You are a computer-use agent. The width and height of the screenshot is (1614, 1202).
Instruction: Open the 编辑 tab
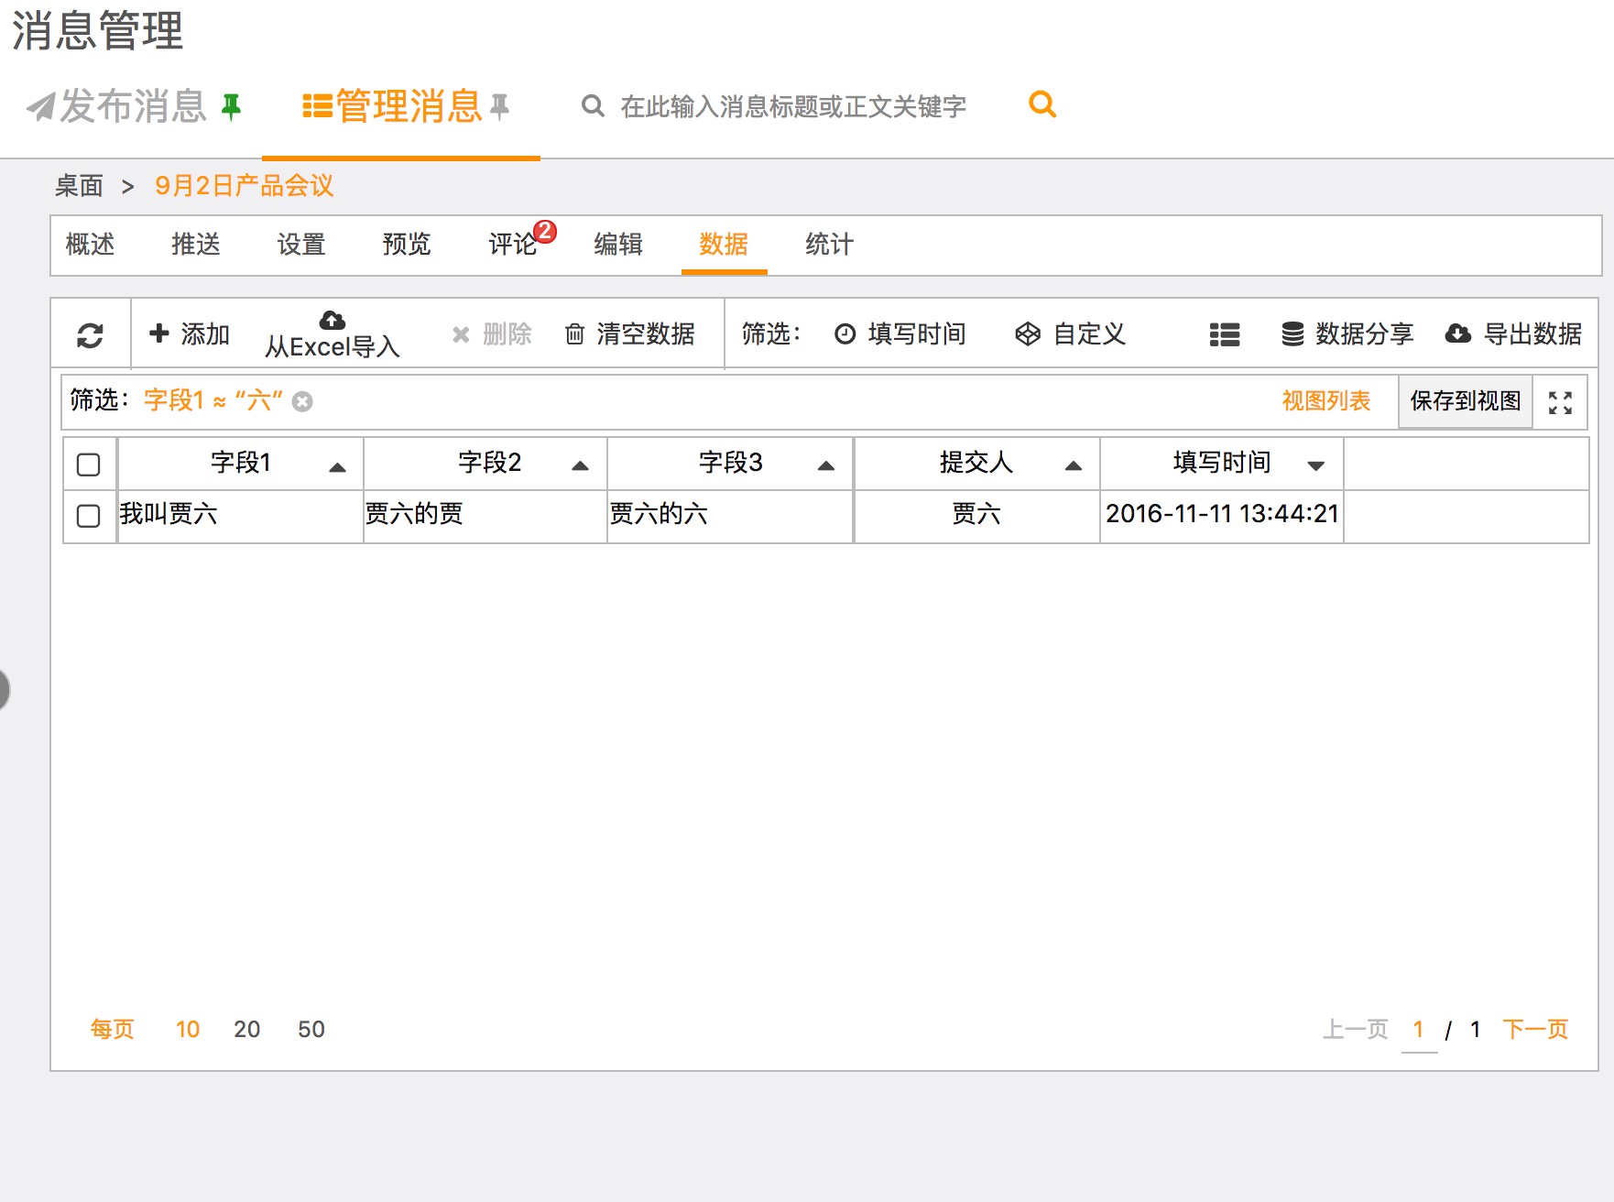tap(618, 245)
